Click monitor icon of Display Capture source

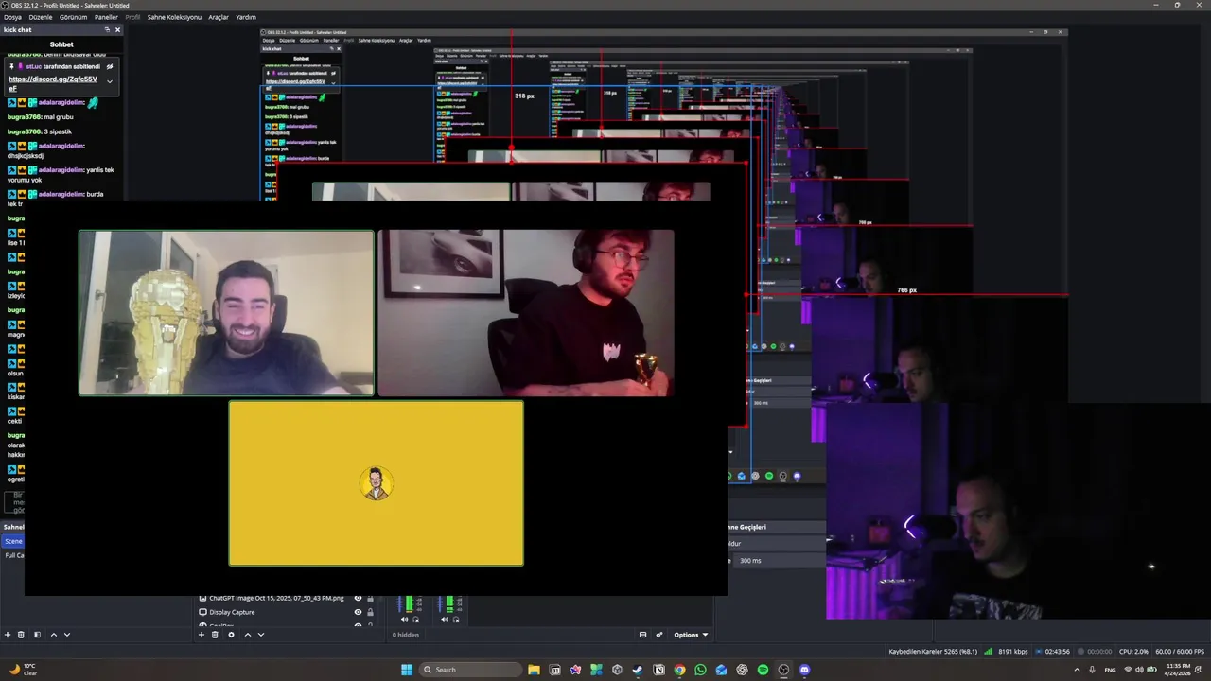(202, 612)
